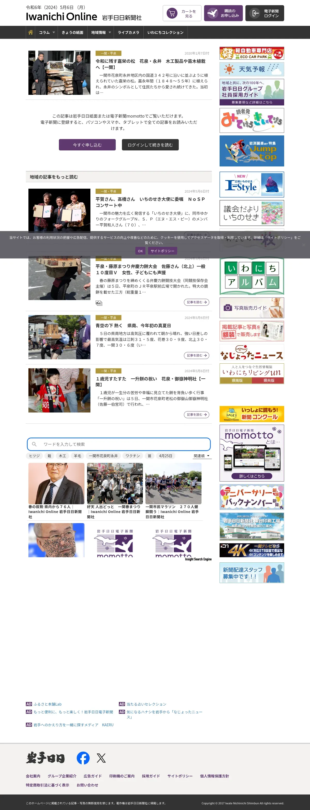
Task: Open the 当たる占いセレクション ad link
Action: (146, 704)
